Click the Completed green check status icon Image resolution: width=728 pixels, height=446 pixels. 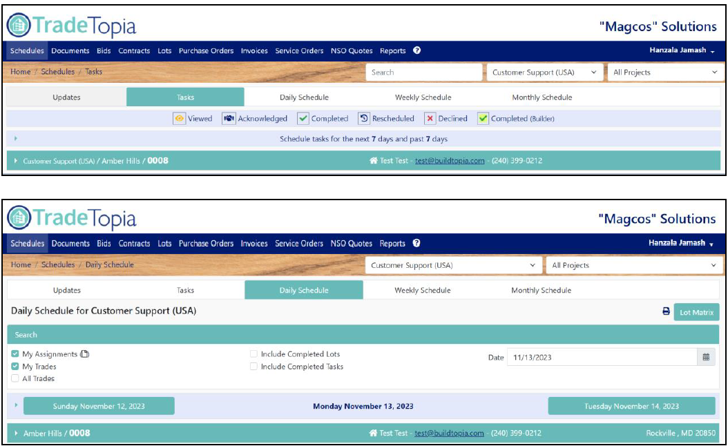pyautogui.click(x=303, y=118)
